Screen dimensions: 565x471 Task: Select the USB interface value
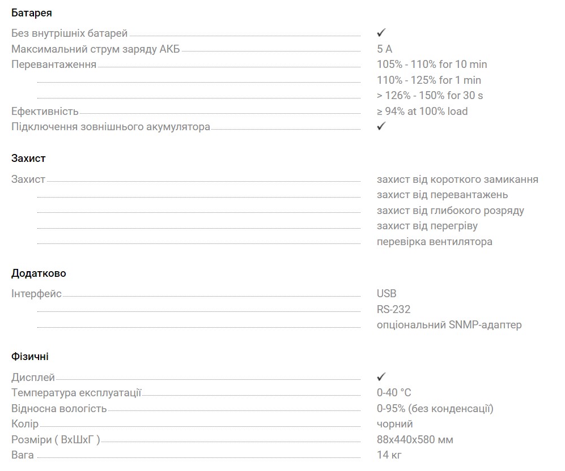click(386, 293)
